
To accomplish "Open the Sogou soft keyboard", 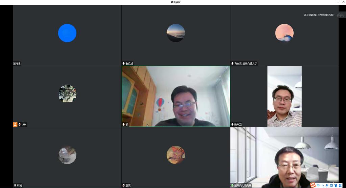I will 331,185.
